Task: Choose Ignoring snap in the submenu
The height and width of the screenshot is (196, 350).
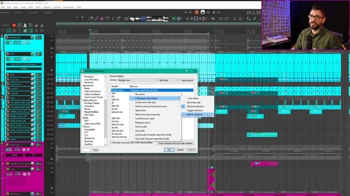Action: click(x=197, y=102)
